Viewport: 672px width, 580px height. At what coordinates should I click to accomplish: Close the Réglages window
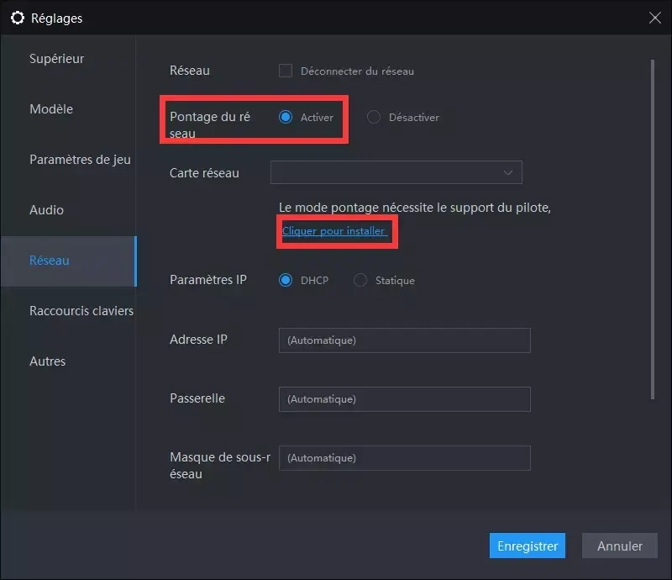[655, 18]
